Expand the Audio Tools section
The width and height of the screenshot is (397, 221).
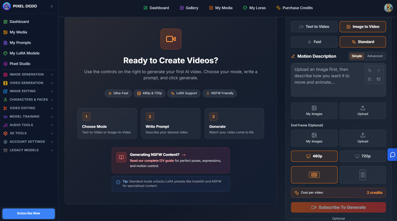click(28, 125)
